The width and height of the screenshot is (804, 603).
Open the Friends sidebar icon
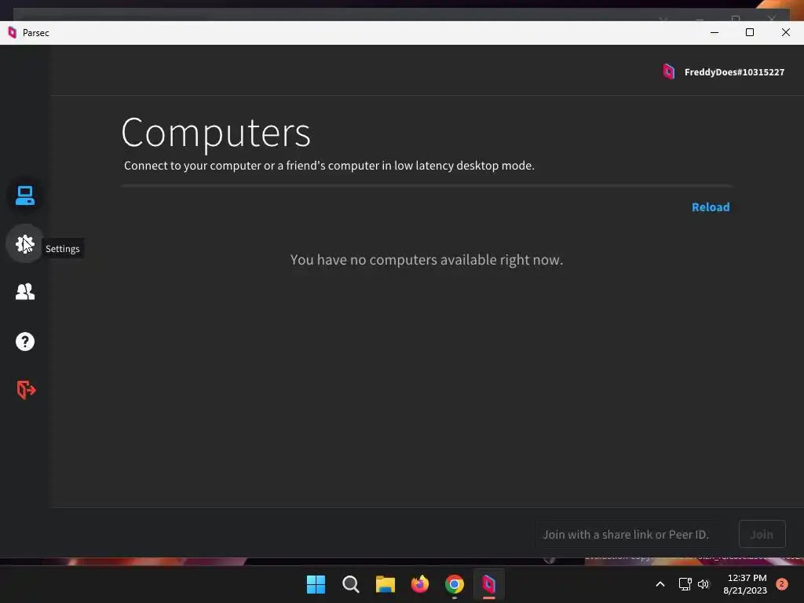pos(24,292)
